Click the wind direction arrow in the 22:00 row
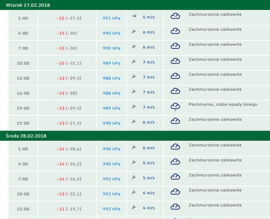 pyautogui.click(x=134, y=122)
